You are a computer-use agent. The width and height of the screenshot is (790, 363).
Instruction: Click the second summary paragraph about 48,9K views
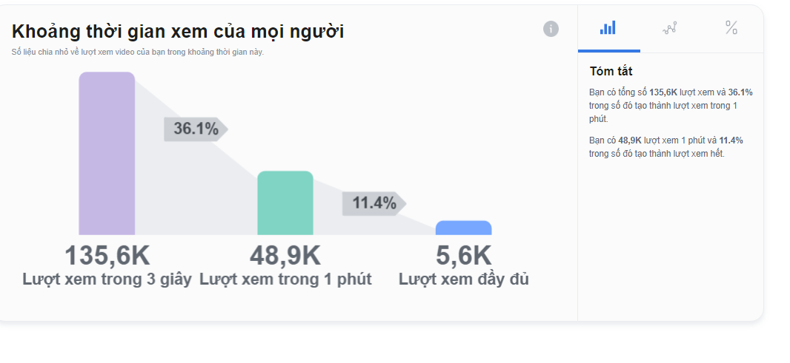(665, 146)
